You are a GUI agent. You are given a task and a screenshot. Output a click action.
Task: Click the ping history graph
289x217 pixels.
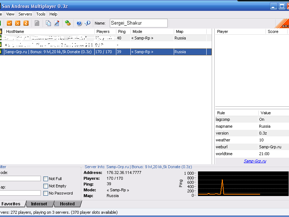243,184
